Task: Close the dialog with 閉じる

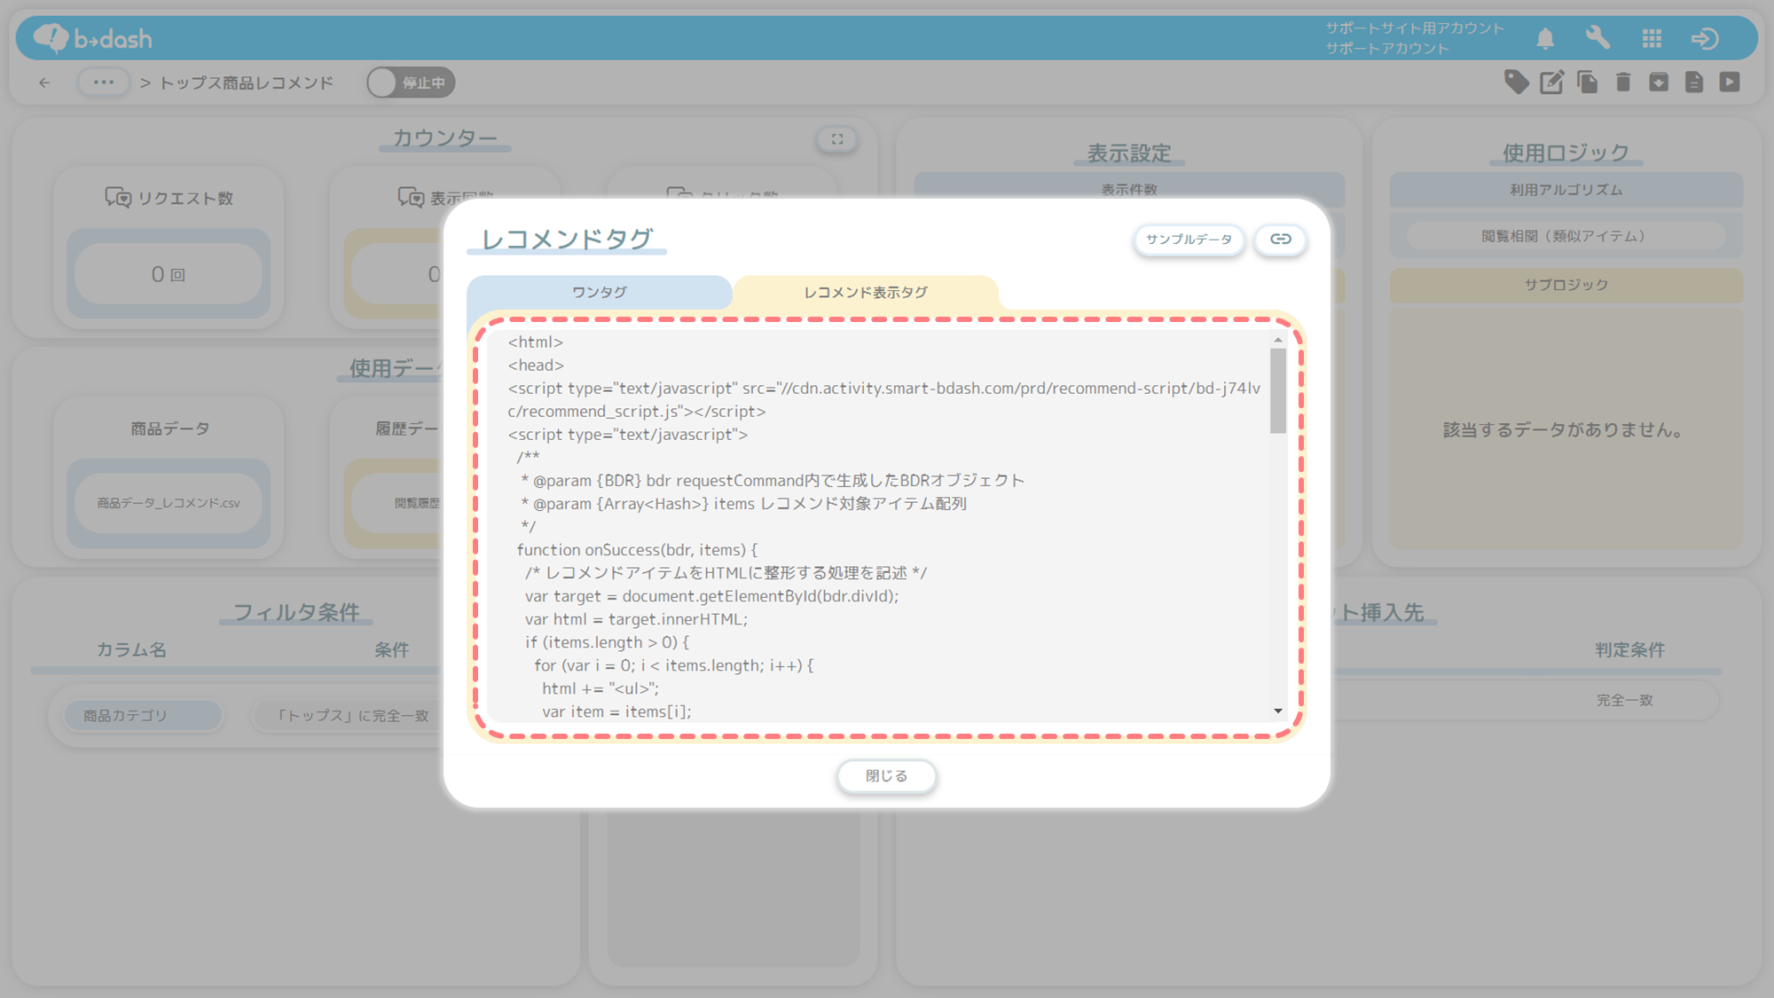Action: point(887,776)
